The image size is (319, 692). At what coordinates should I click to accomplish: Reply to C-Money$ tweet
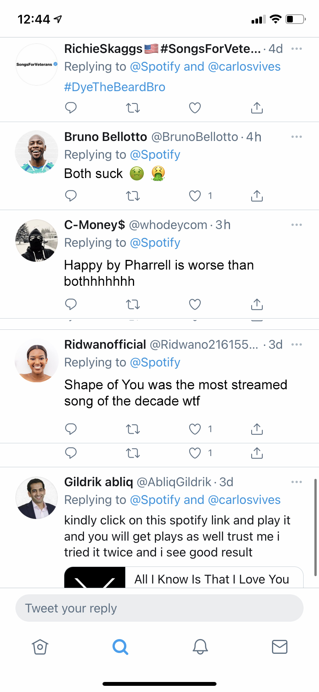pos(71,305)
